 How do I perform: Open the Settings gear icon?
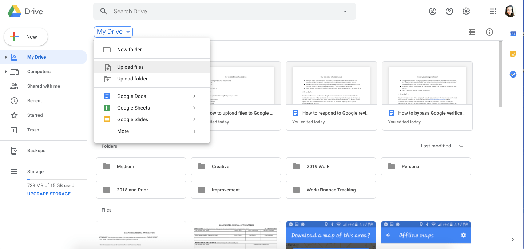point(466,11)
